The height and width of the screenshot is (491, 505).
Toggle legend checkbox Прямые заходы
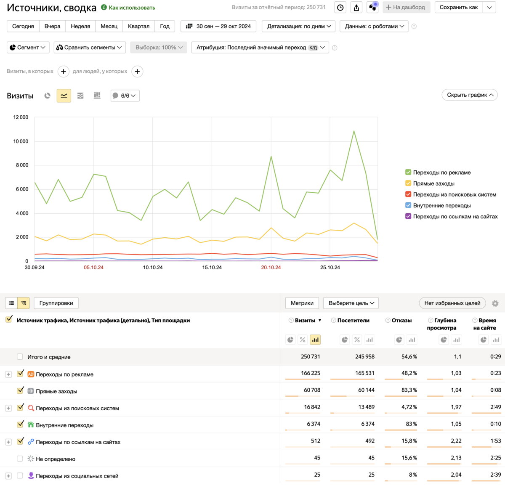click(x=408, y=183)
